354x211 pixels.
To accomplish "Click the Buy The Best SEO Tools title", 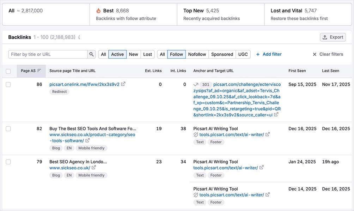I will [x=93, y=128].
